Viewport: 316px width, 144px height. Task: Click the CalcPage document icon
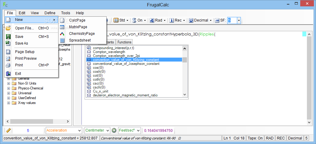[x=62, y=20]
